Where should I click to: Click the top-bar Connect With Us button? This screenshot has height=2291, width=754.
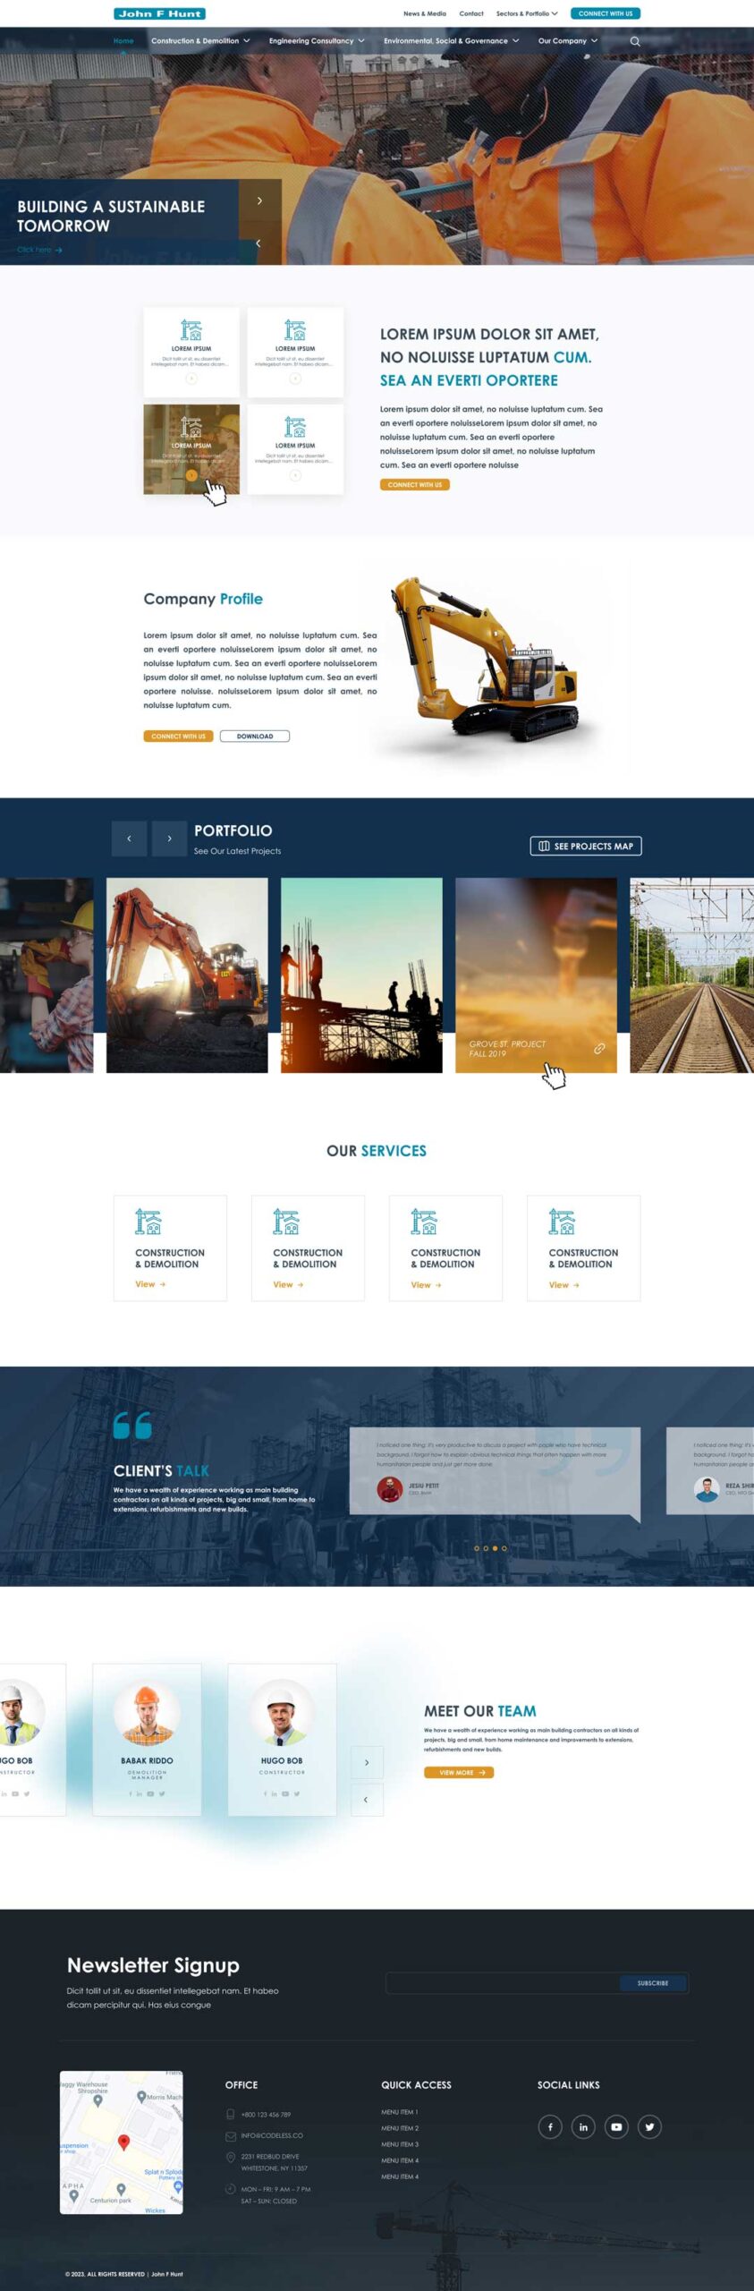click(x=606, y=13)
